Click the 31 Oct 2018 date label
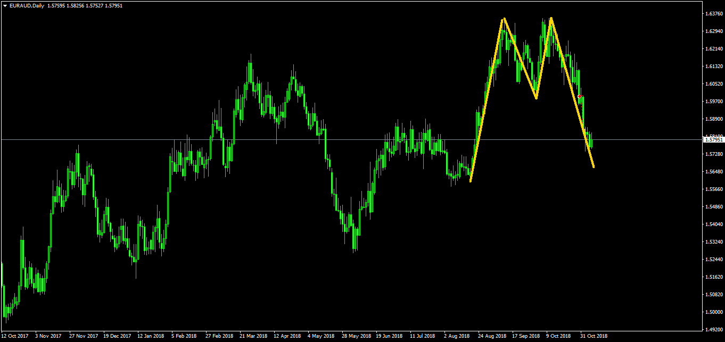 tap(593, 336)
